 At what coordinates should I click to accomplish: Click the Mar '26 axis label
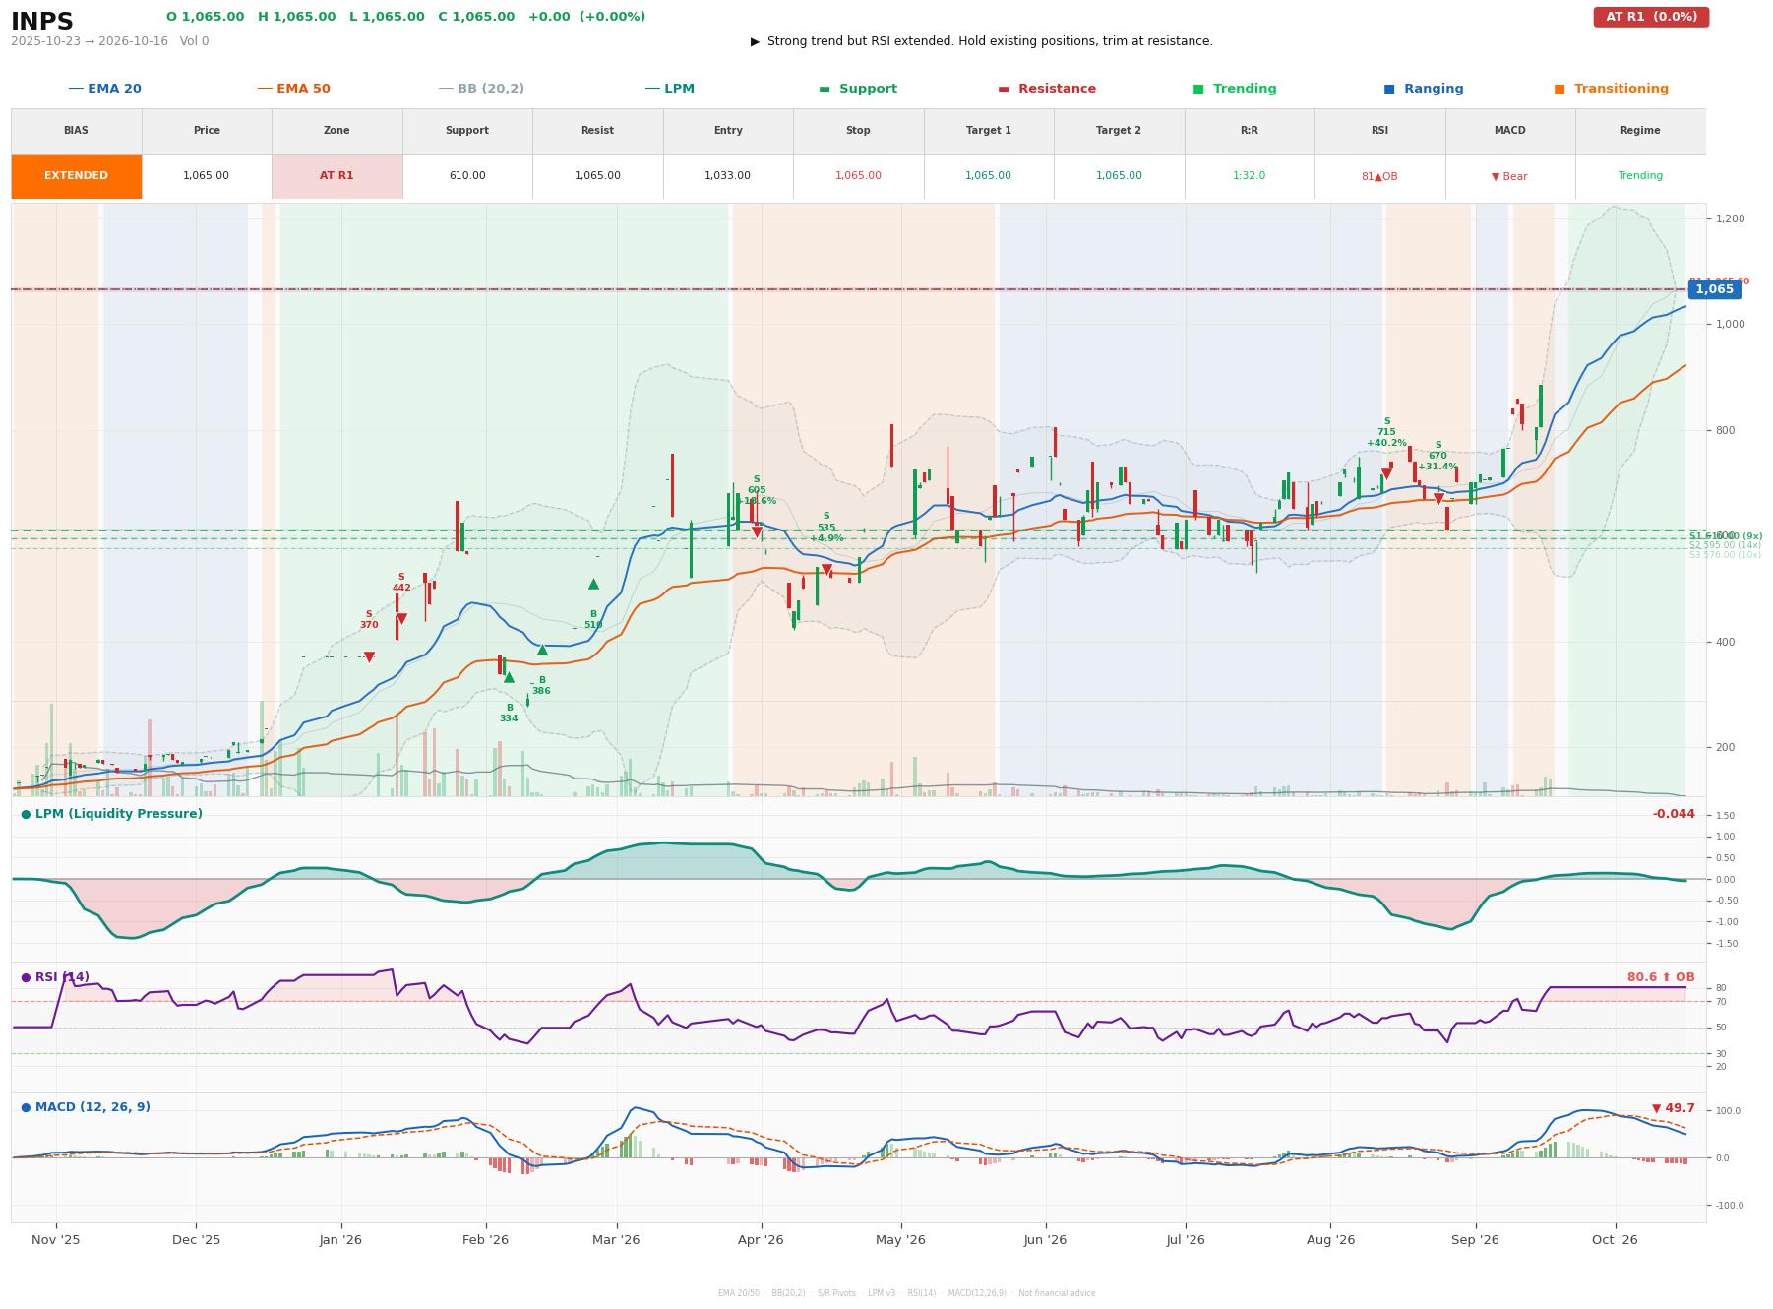pyautogui.click(x=616, y=1240)
